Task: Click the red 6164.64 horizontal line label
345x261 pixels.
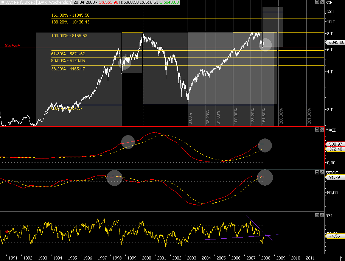Action: [x=12, y=45]
